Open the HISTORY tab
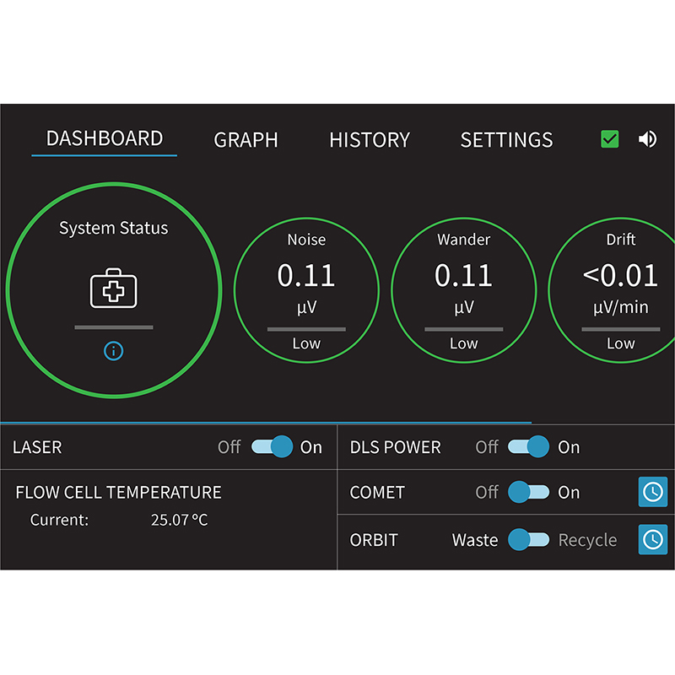This screenshot has height=675, width=675. point(370,140)
